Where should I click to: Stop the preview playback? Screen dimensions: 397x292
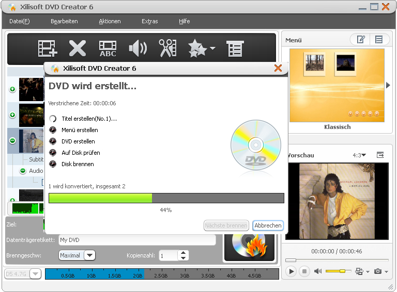[x=304, y=271]
